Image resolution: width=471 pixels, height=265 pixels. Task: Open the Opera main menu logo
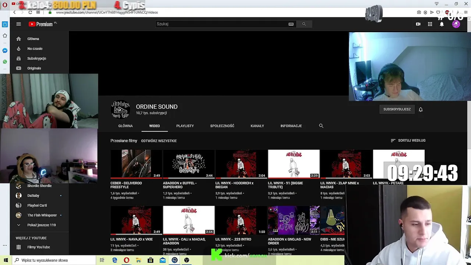click(x=5, y=5)
